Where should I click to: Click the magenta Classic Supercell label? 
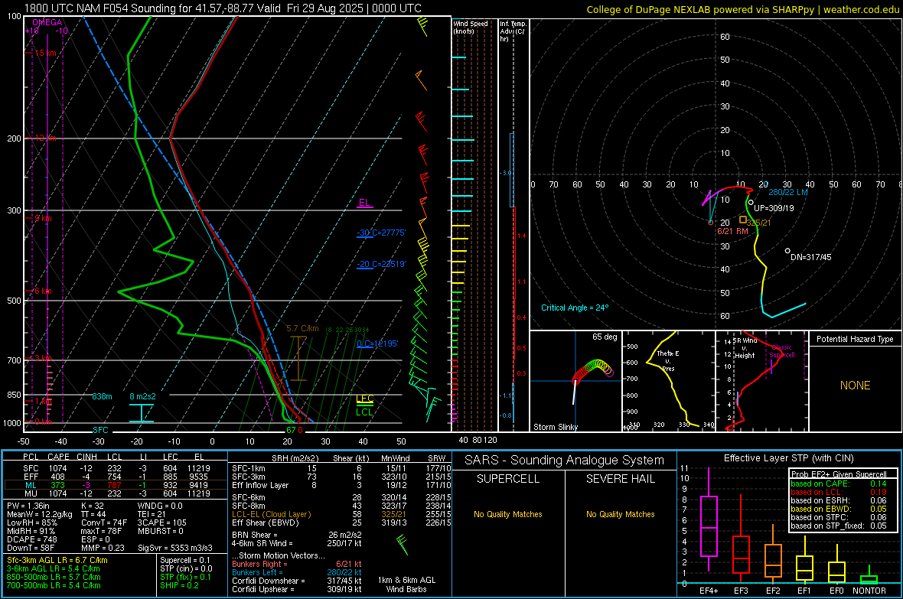[782, 351]
